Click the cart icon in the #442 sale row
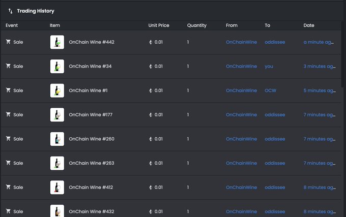This screenshot has width=346, height=217. pos(8,42)
